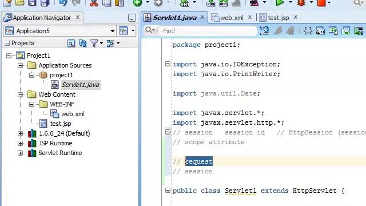Select the Application Navigator tab
366x206 pixels.
(x=42, y=18)
